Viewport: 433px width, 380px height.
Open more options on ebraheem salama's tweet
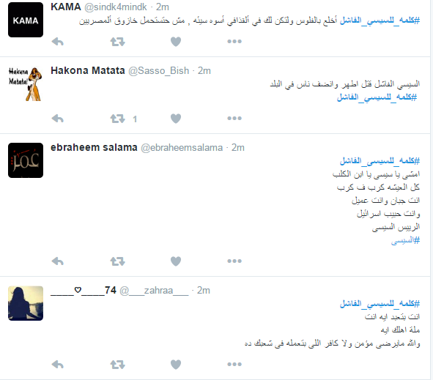coord(234,261)
